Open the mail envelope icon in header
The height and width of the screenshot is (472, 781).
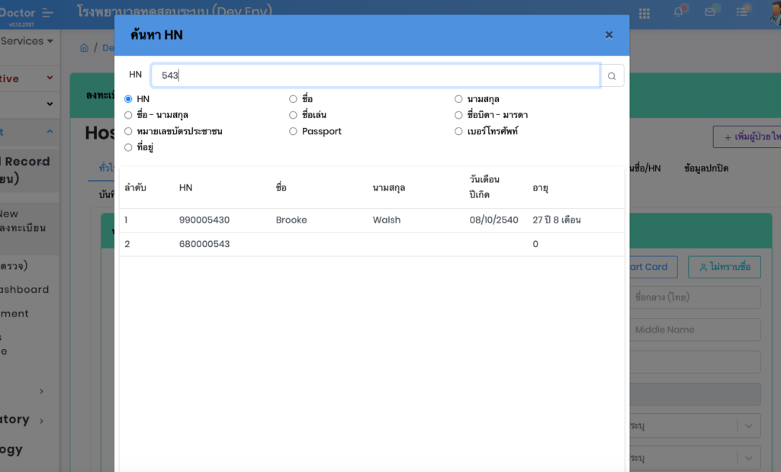[710, 12]
